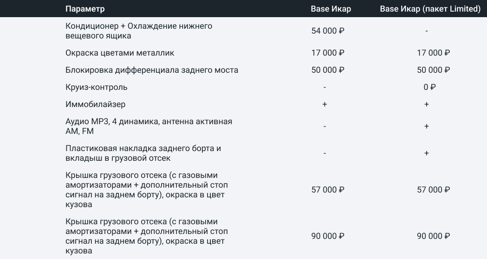Click the 54 000 ₽ air conditioner price
This screenshot has width=487, height=259.
coord(328,31)
